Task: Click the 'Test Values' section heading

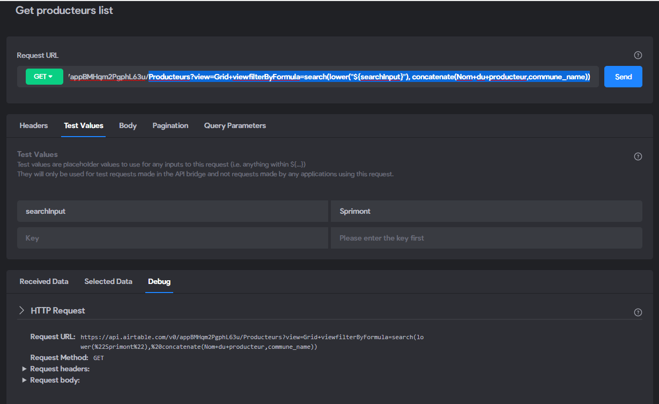Action: pos(38,154)
